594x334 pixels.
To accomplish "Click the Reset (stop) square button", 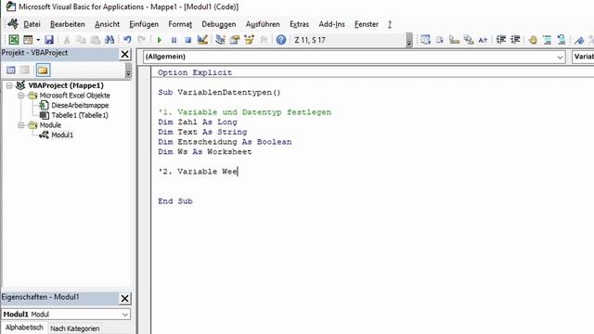I will pos(187,40).
